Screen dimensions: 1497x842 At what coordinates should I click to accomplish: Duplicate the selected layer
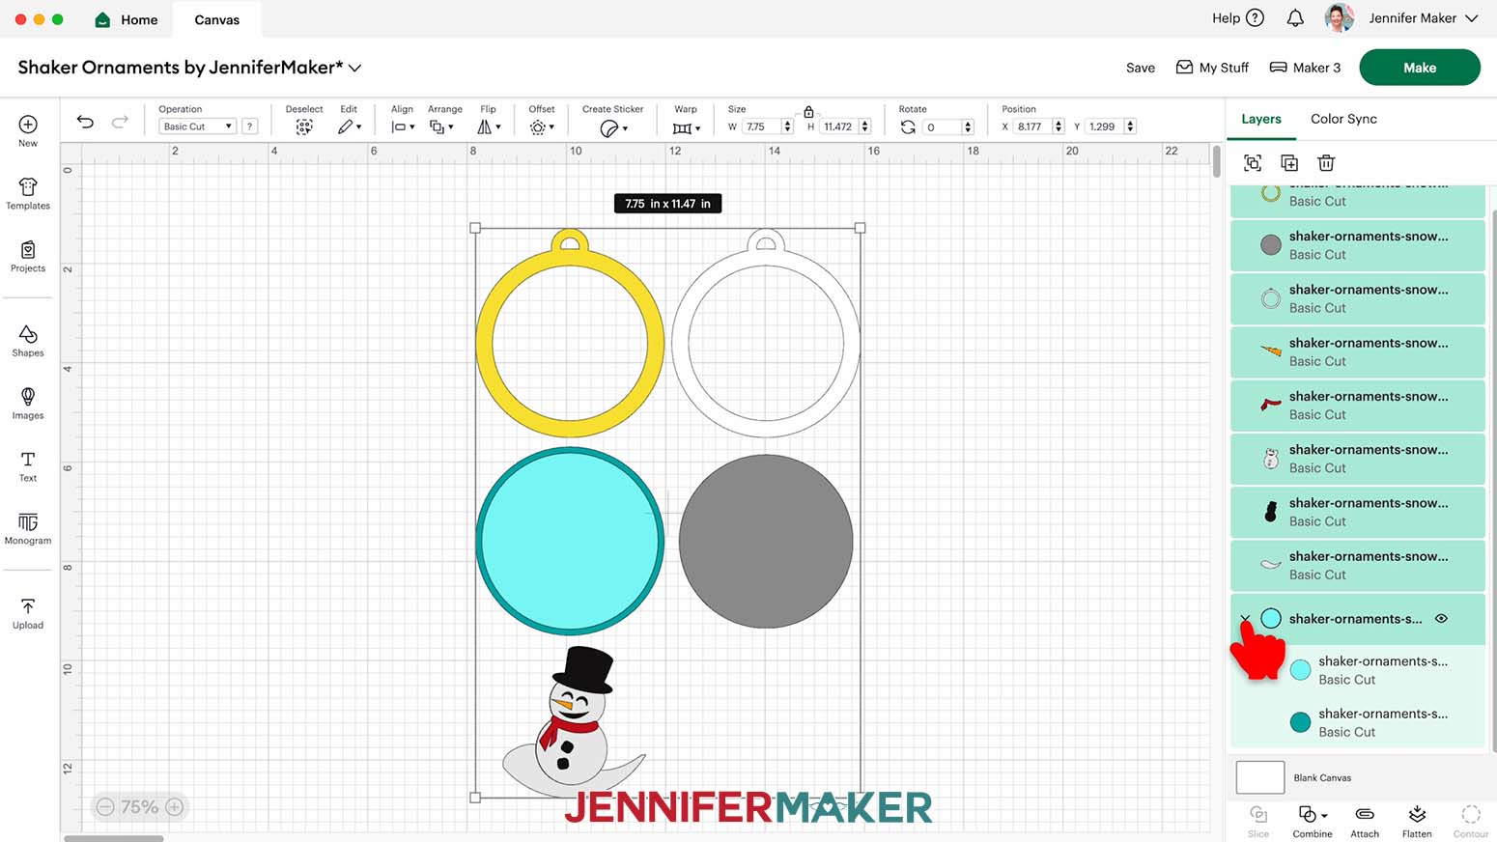tap(1289, 163)
